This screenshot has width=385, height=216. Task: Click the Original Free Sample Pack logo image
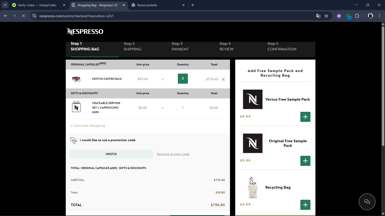[x=253, y=143]
